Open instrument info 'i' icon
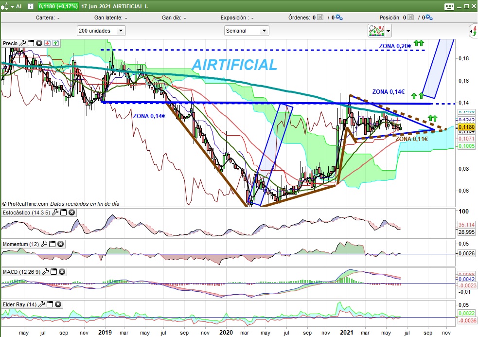Image resolution: width=478 pixels, height=337 pixels. [x=30, y=6]
